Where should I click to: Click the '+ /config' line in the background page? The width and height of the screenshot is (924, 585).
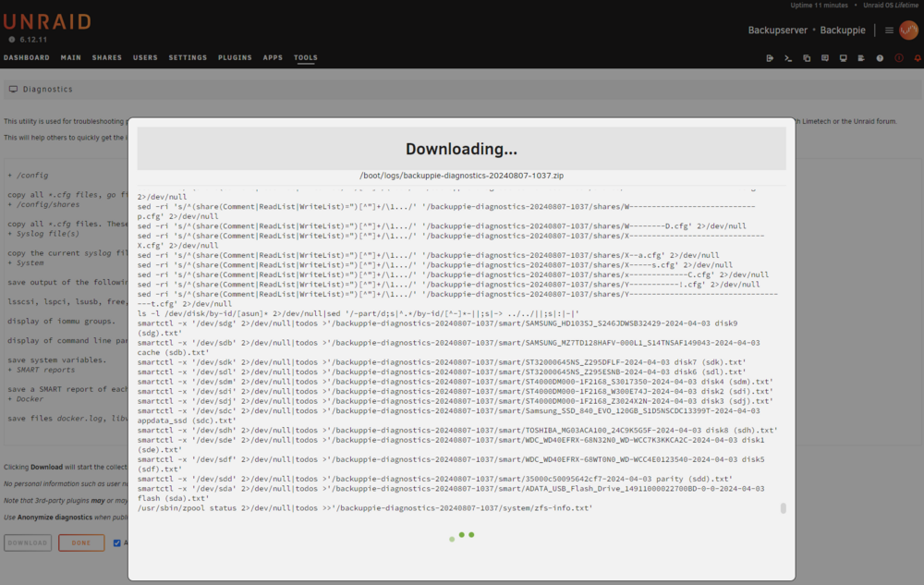(x=28, y=176)
